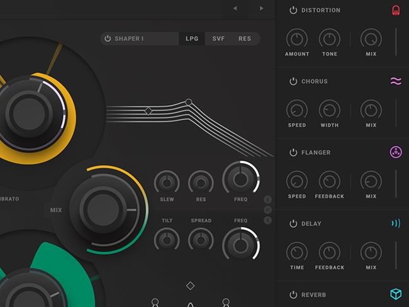The image size is (409, 307).
Task: Click the MIX label tab left of big knob
Action: [x=56, y=210]
